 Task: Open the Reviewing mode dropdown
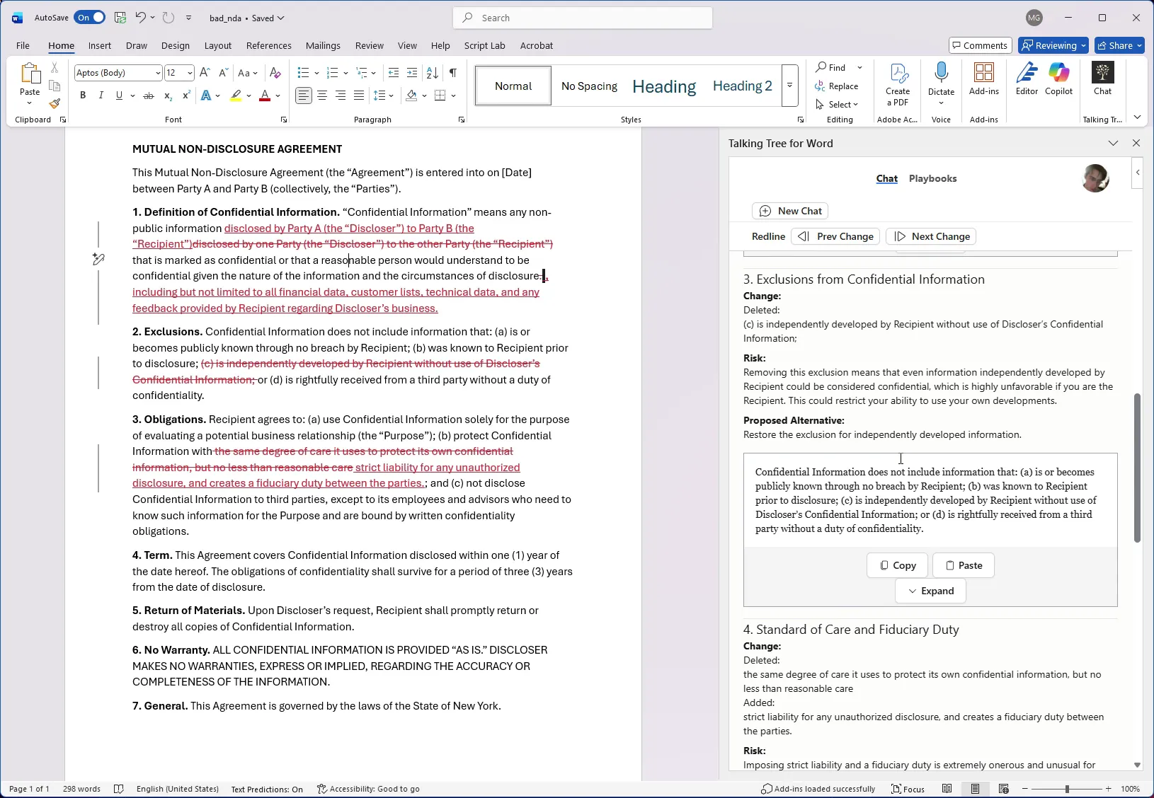coord(1053,45)
